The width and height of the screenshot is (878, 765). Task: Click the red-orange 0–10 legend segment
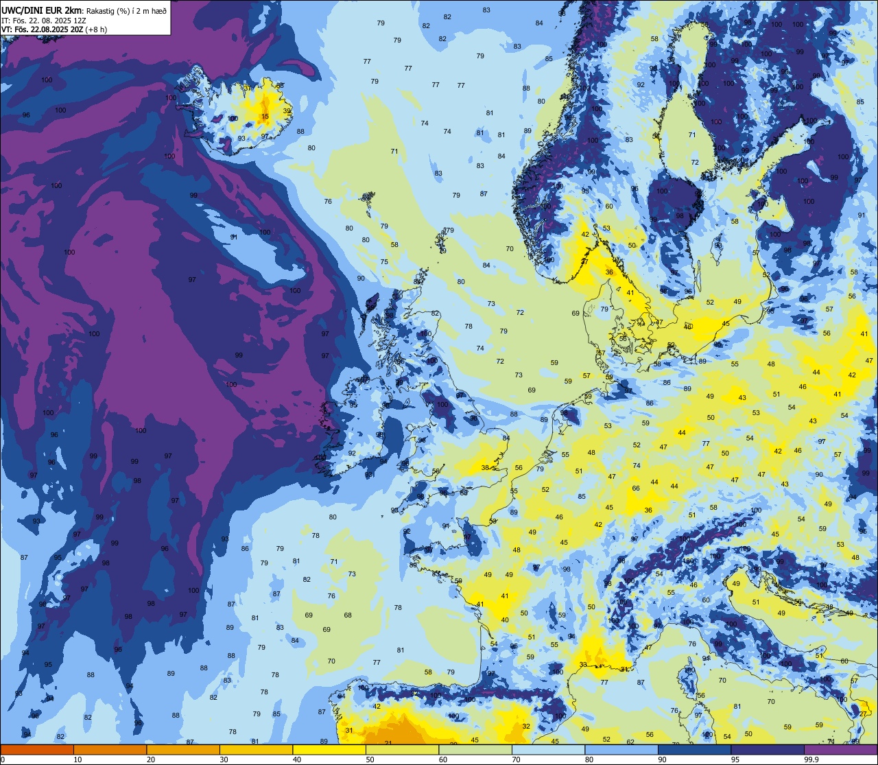click(x=37, y=749)
